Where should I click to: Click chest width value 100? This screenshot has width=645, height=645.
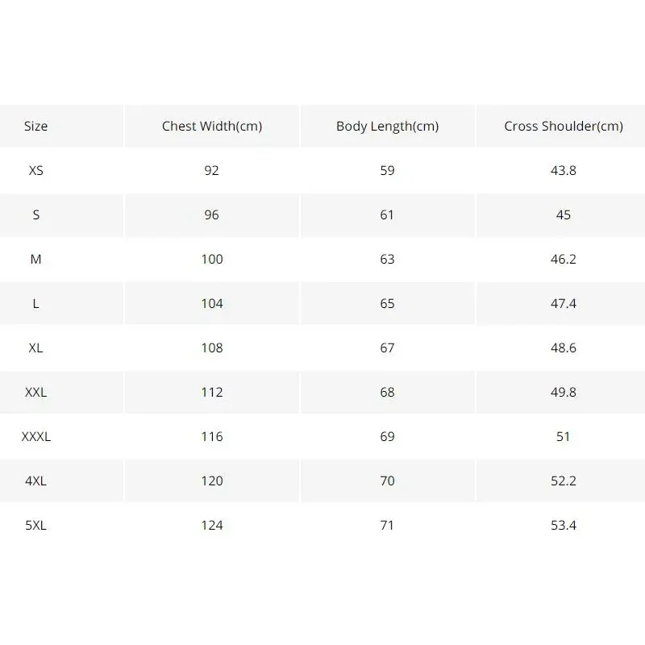click(212, 259)
